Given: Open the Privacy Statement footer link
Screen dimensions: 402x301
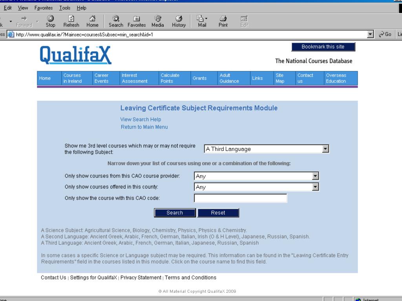Looking at the screenshot, I should (141, 278).
